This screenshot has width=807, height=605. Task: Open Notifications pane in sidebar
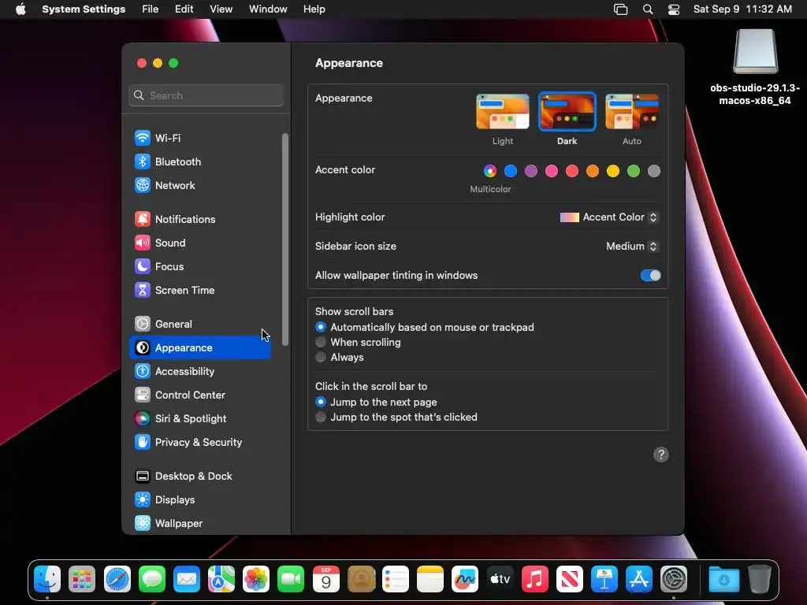click(199, 219)
